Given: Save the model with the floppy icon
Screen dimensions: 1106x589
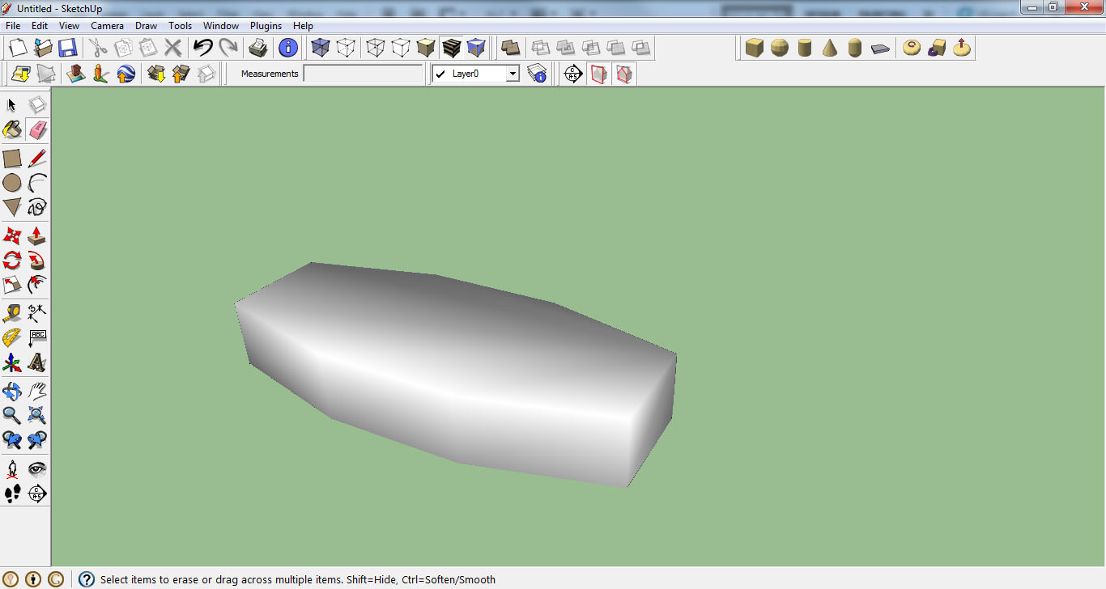Looking at the screenshot, I should 67,48.
